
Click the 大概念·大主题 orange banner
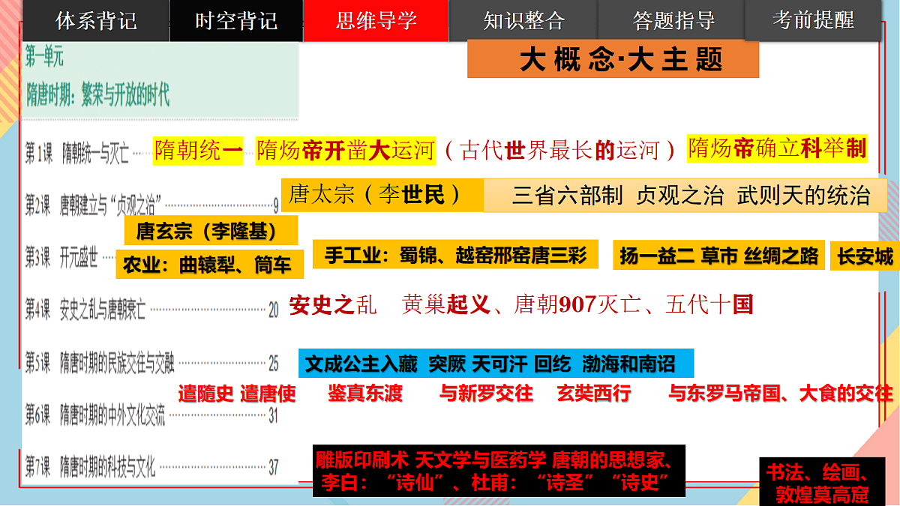click(x=613, y=59)
